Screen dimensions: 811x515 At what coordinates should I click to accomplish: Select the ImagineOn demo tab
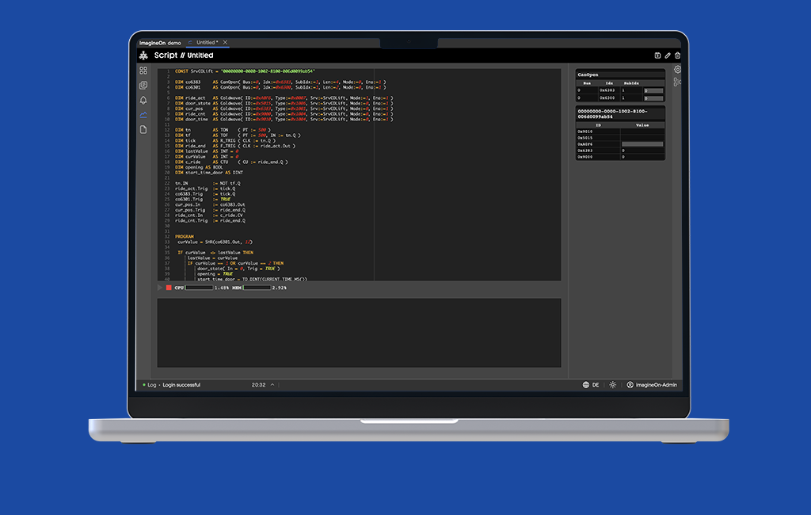coord(160,42)
